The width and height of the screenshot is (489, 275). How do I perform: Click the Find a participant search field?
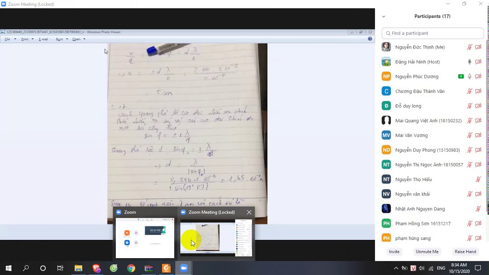pos(432,33)
